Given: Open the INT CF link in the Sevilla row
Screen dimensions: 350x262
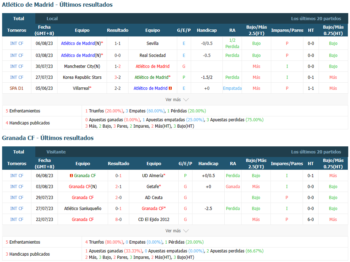Looking at the screenshot, I should pos(17,43).
